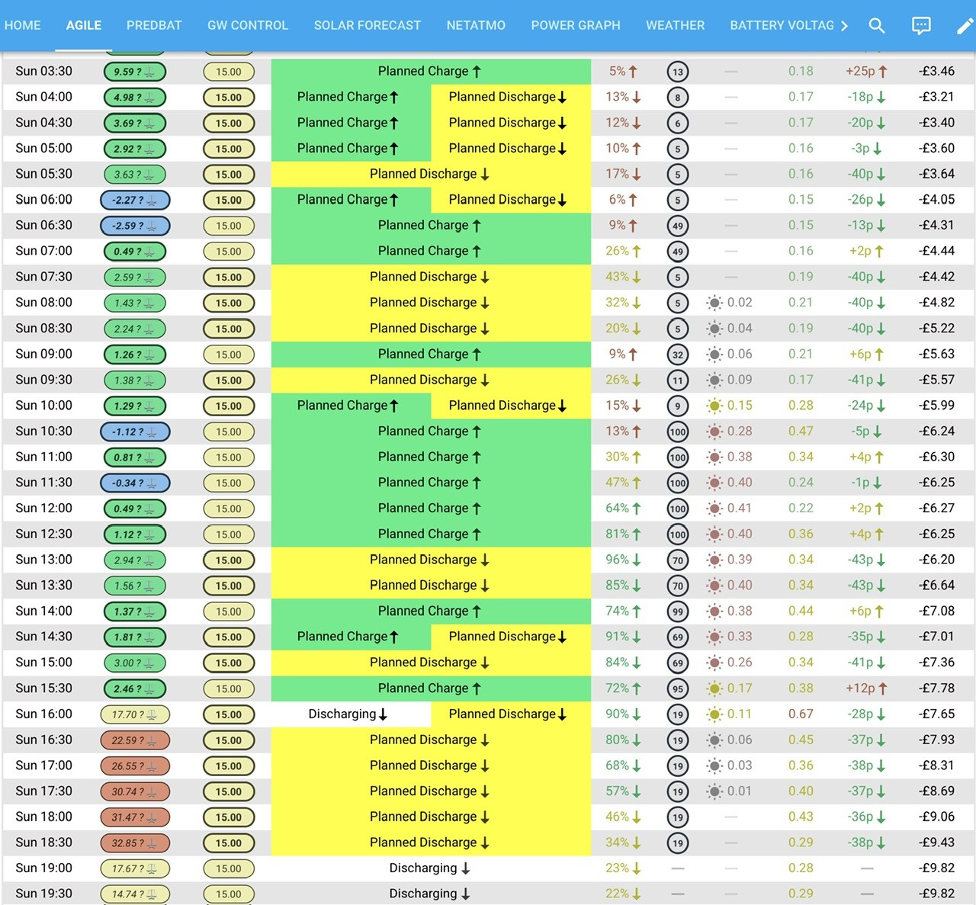Image resolution: width=976 pixels, height=905 pixels.
Task: Click the dim sun icon at Sun 16:30
Action: (714, 740)
